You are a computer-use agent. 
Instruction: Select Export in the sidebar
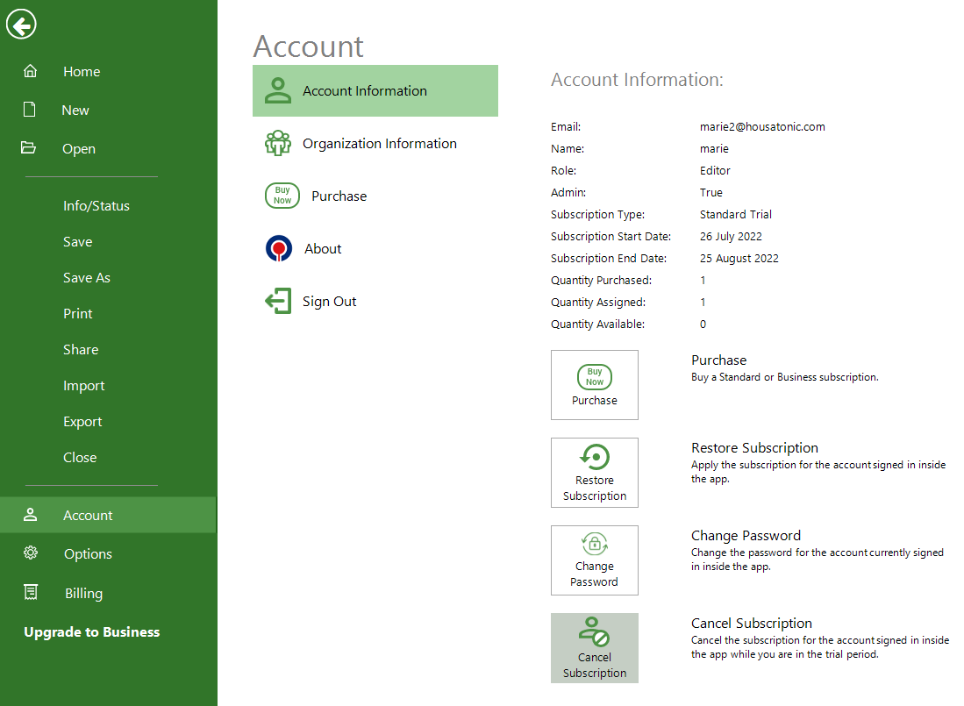[x=82, y=422]
